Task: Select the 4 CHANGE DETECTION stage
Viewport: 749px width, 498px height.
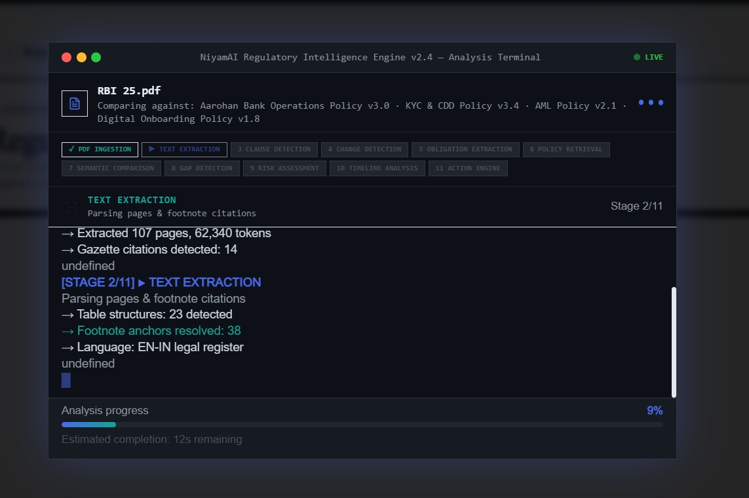Action: point(364,149)
